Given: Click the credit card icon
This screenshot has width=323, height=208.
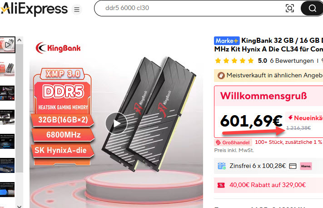Looking at the screenshot, I should point(293,166).
